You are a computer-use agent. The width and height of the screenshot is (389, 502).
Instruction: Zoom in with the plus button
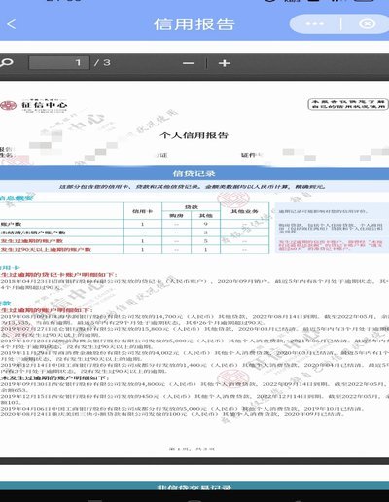pyautogui.click(x=225, y=63)
